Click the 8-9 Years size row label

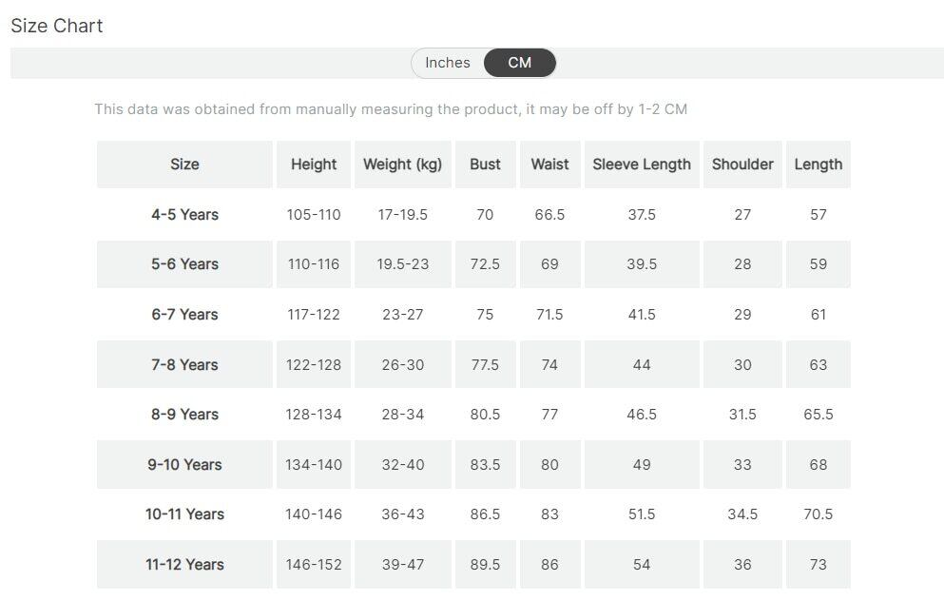[184, 415]
